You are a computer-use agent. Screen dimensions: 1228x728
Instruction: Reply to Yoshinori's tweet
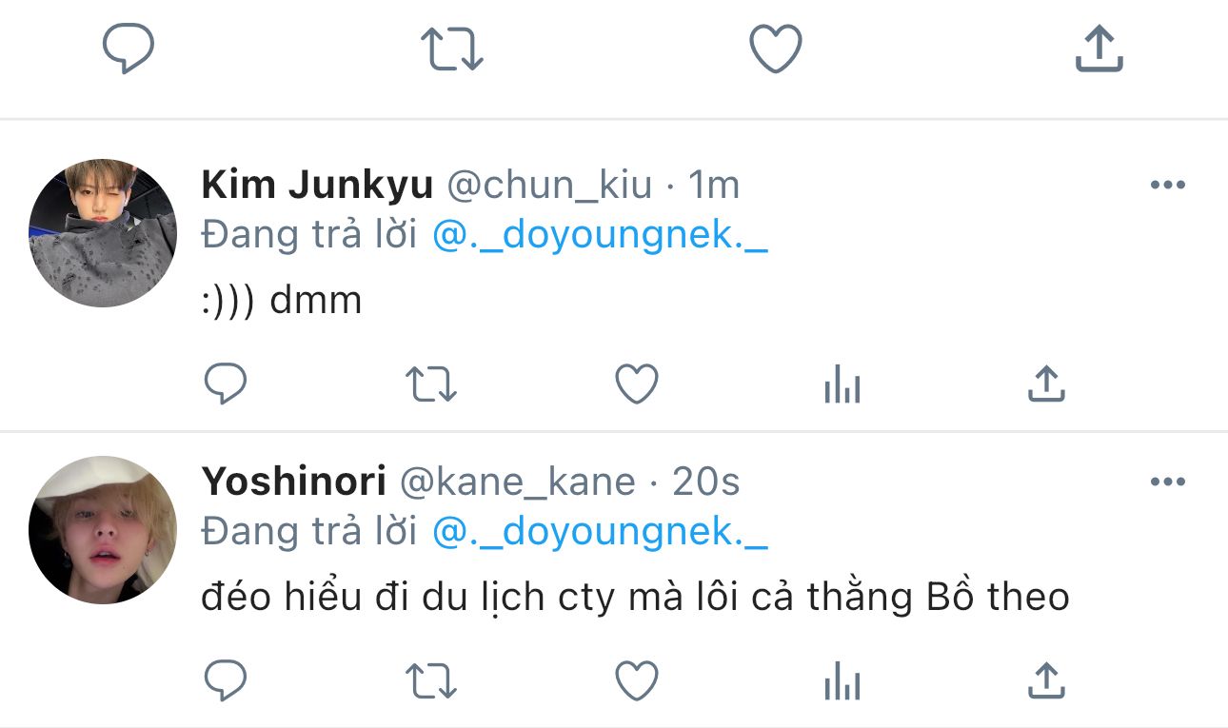226,681
